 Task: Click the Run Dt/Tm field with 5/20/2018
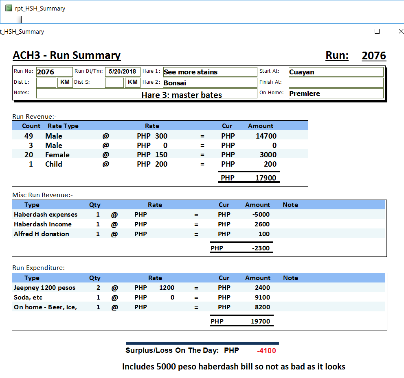(x=123, y=72)
